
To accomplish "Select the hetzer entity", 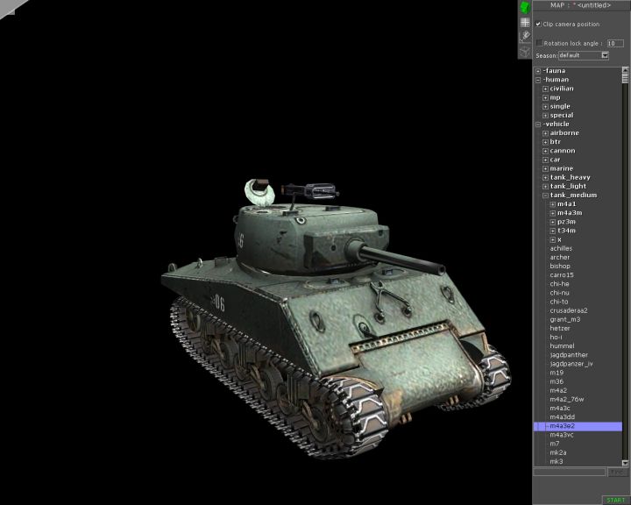I will coord(561,328).
